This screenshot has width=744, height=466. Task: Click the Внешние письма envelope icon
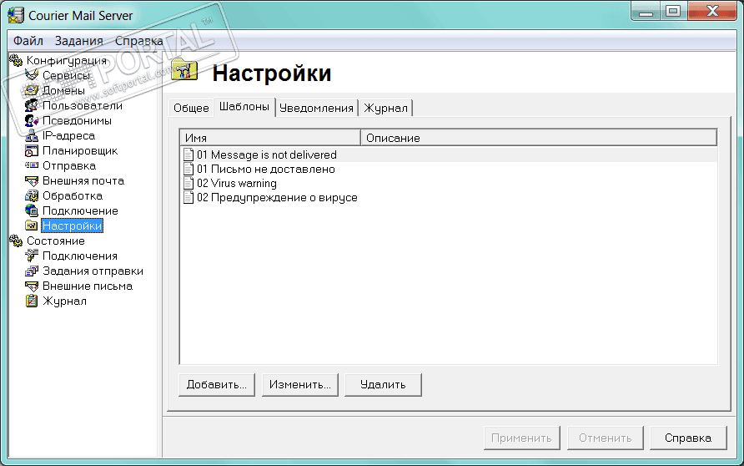[x=32, y=286]
